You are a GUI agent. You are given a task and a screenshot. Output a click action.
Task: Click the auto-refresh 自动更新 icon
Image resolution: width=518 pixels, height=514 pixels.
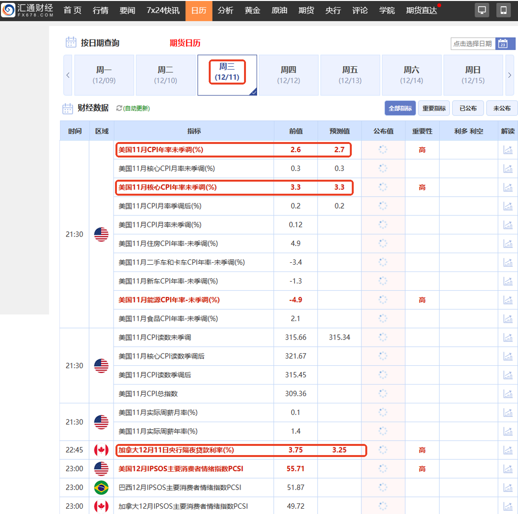119,108
